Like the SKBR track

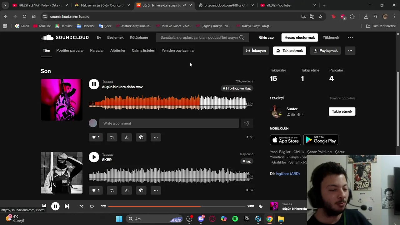[96, 190]
